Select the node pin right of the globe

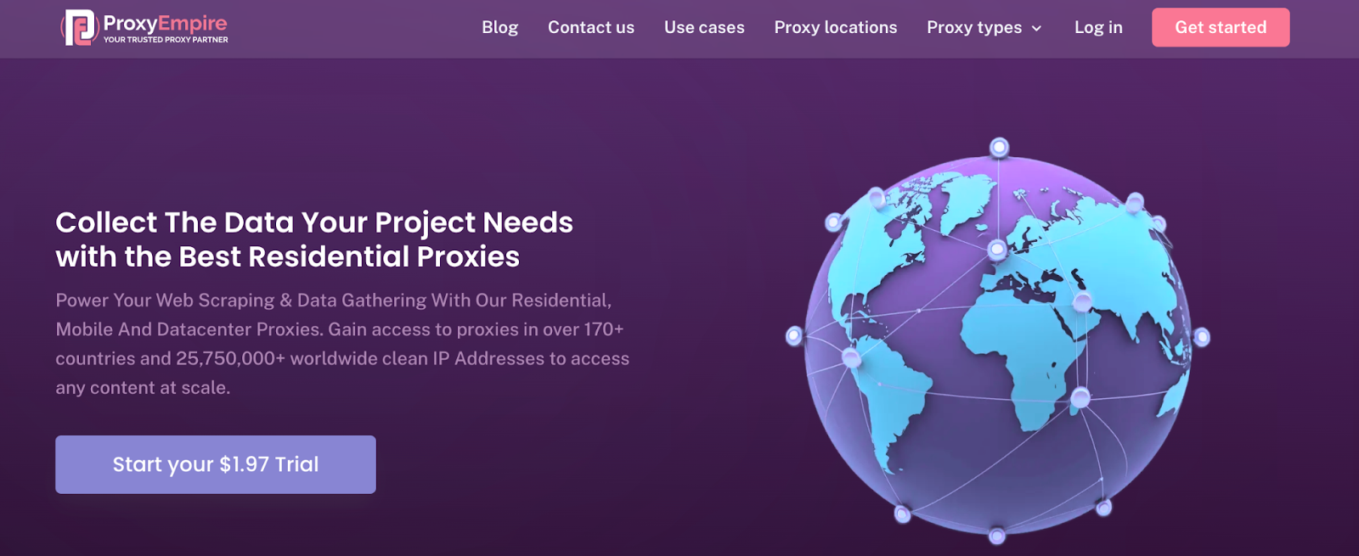(1202, 337)
